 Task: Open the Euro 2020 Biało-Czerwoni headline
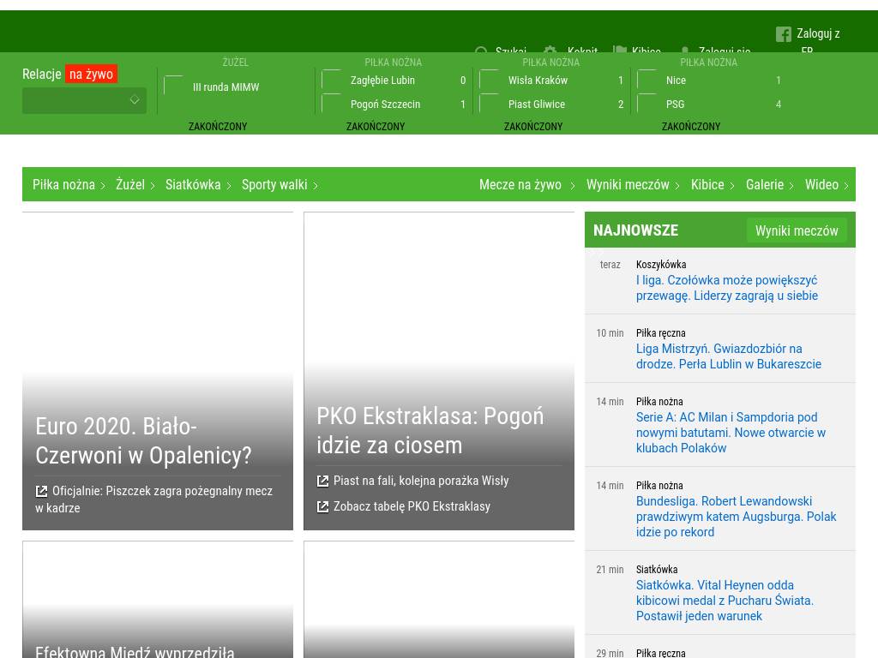[143, 440]
